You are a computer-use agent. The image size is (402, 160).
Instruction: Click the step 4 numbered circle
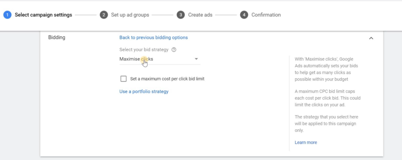(x=244, y=15)
